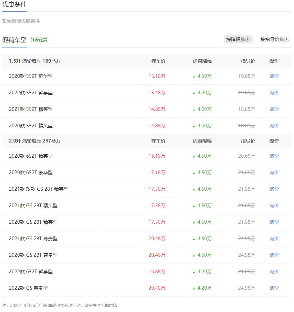Select model name 2020款 652T 精英型
This screenshot has width=294, height=312.
point(31,156)
